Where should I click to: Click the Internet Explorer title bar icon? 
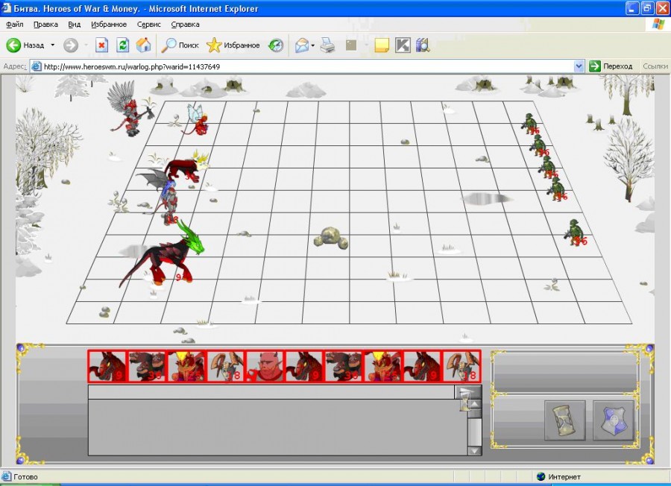pyautogui.click(x=7, y=8)
